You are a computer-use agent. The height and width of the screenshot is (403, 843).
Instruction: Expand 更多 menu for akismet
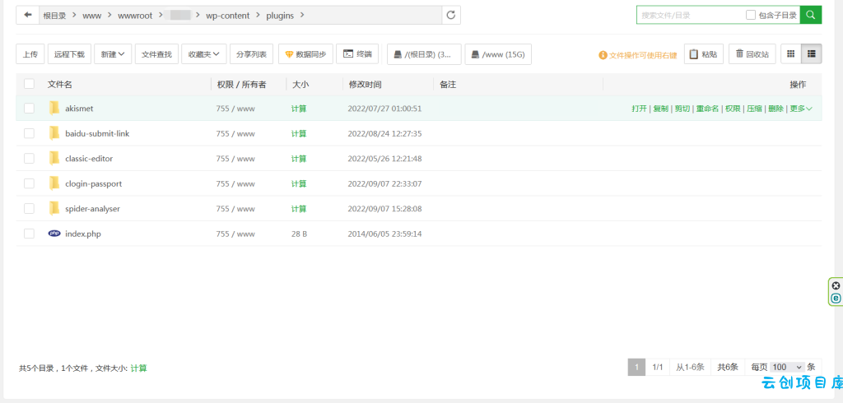pos(801,109)
